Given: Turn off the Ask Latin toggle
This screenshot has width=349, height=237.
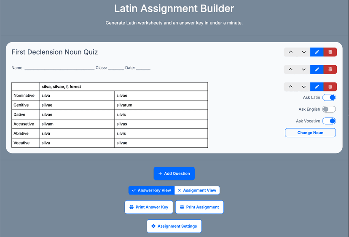Looking at the screenshot, I should [x=329, y=97].
